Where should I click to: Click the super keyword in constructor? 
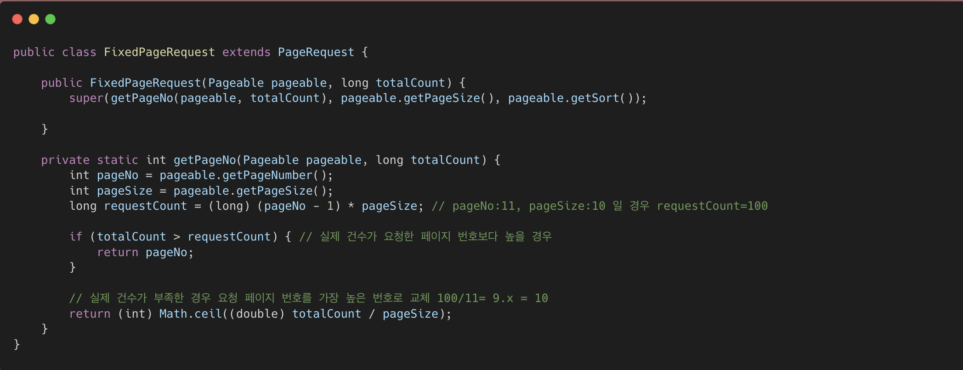[86, 99]
